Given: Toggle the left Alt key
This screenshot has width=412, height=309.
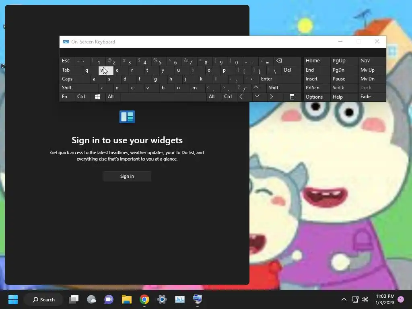Looking at the screenshot, I should click(x=113, y=97).
